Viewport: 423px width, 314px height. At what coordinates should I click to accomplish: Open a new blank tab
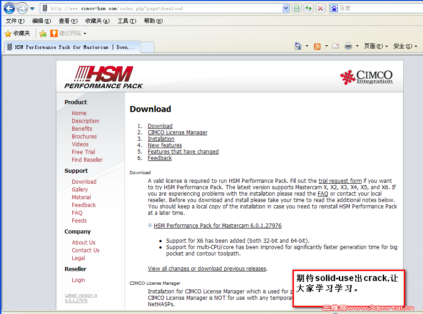pyautogui.click(x=147, y=47)
